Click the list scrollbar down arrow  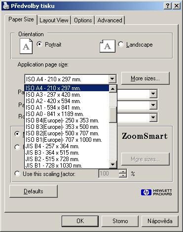pos(113,165)
